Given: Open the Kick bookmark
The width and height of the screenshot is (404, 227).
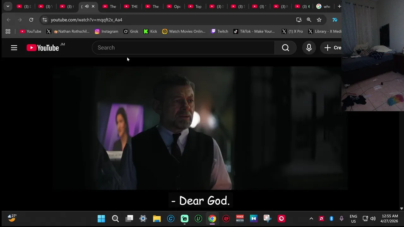Looking at the screenshot, I should (150, 31).
